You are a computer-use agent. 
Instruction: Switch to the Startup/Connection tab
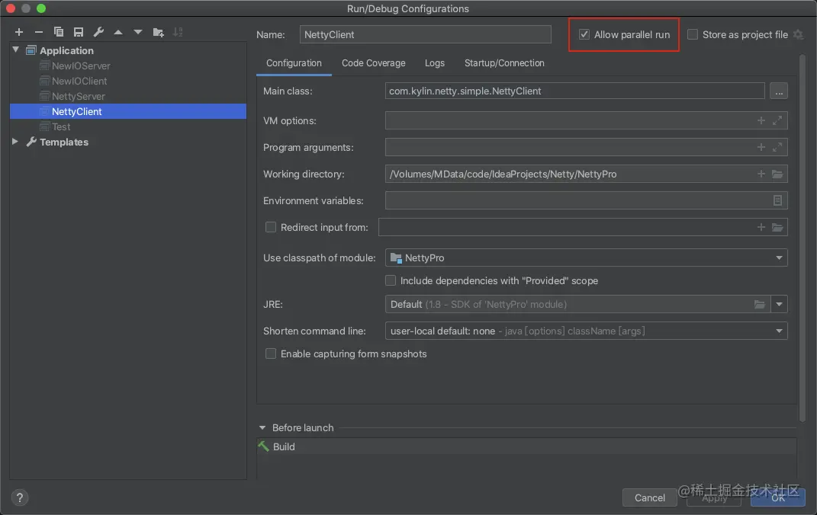(504, 63)
